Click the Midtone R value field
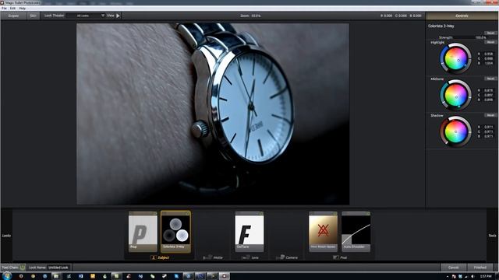 pos(488,90)
